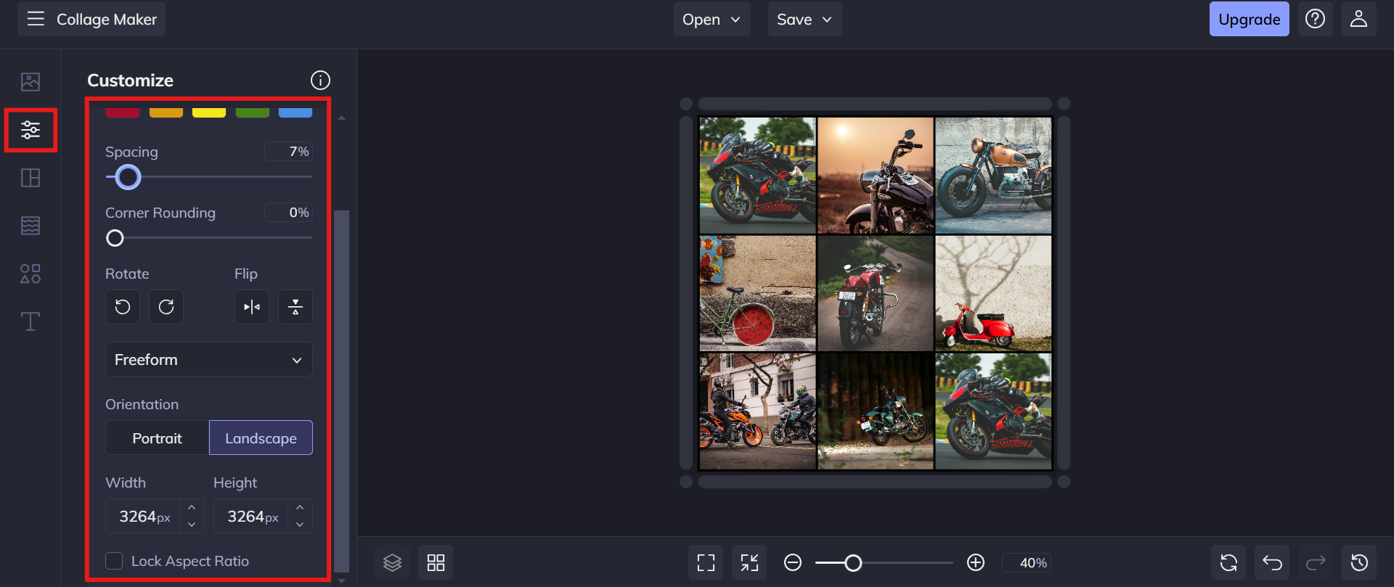Screen dimensions: 1394x587
Task: Click the 40% zoom value field
Action: (1027, 562)
